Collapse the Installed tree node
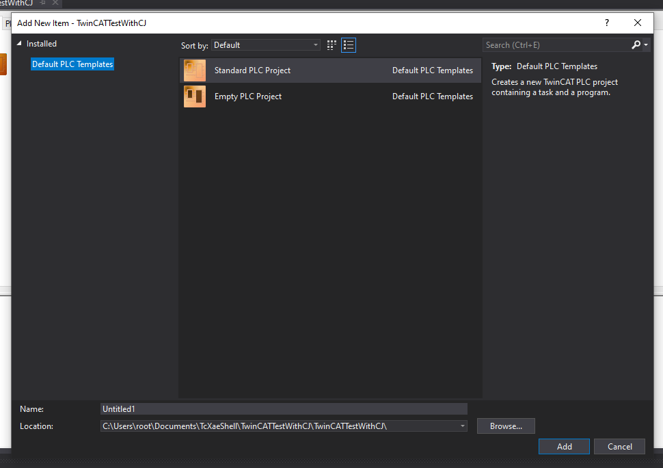The image size is (663, 468). pos(19,44)
